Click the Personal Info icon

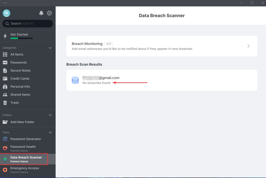pyautogui.click(x=5, y=87)
